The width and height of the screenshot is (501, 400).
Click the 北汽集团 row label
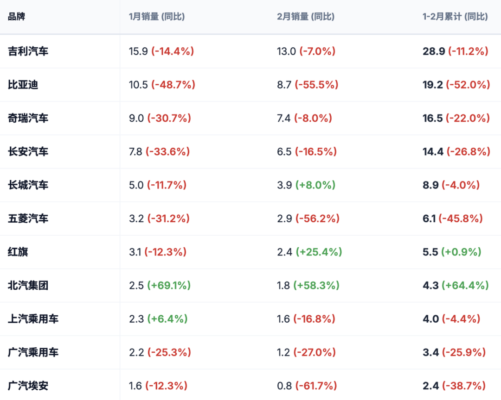pos(28,285)
